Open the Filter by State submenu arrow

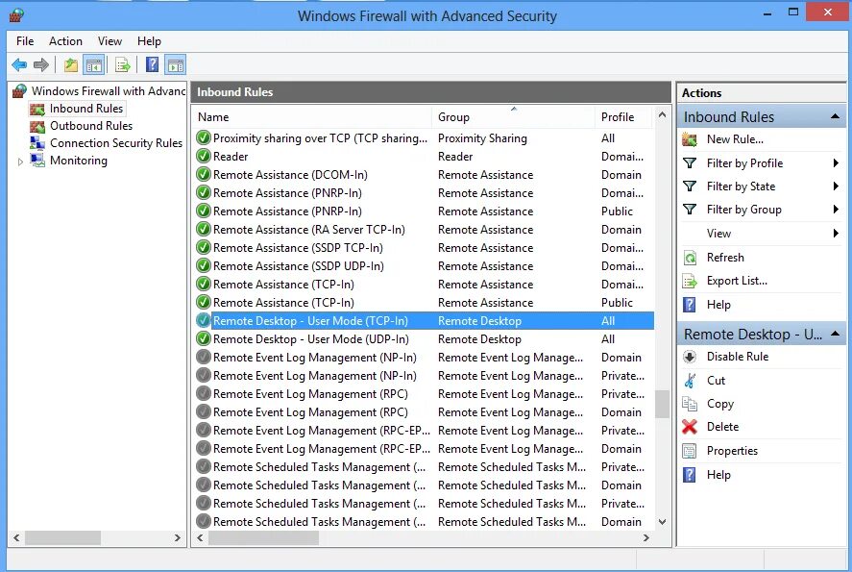tap(836, 187)
